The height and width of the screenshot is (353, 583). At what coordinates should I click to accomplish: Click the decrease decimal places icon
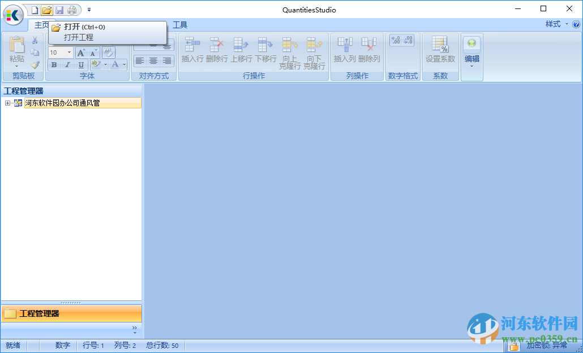[408, 40]
